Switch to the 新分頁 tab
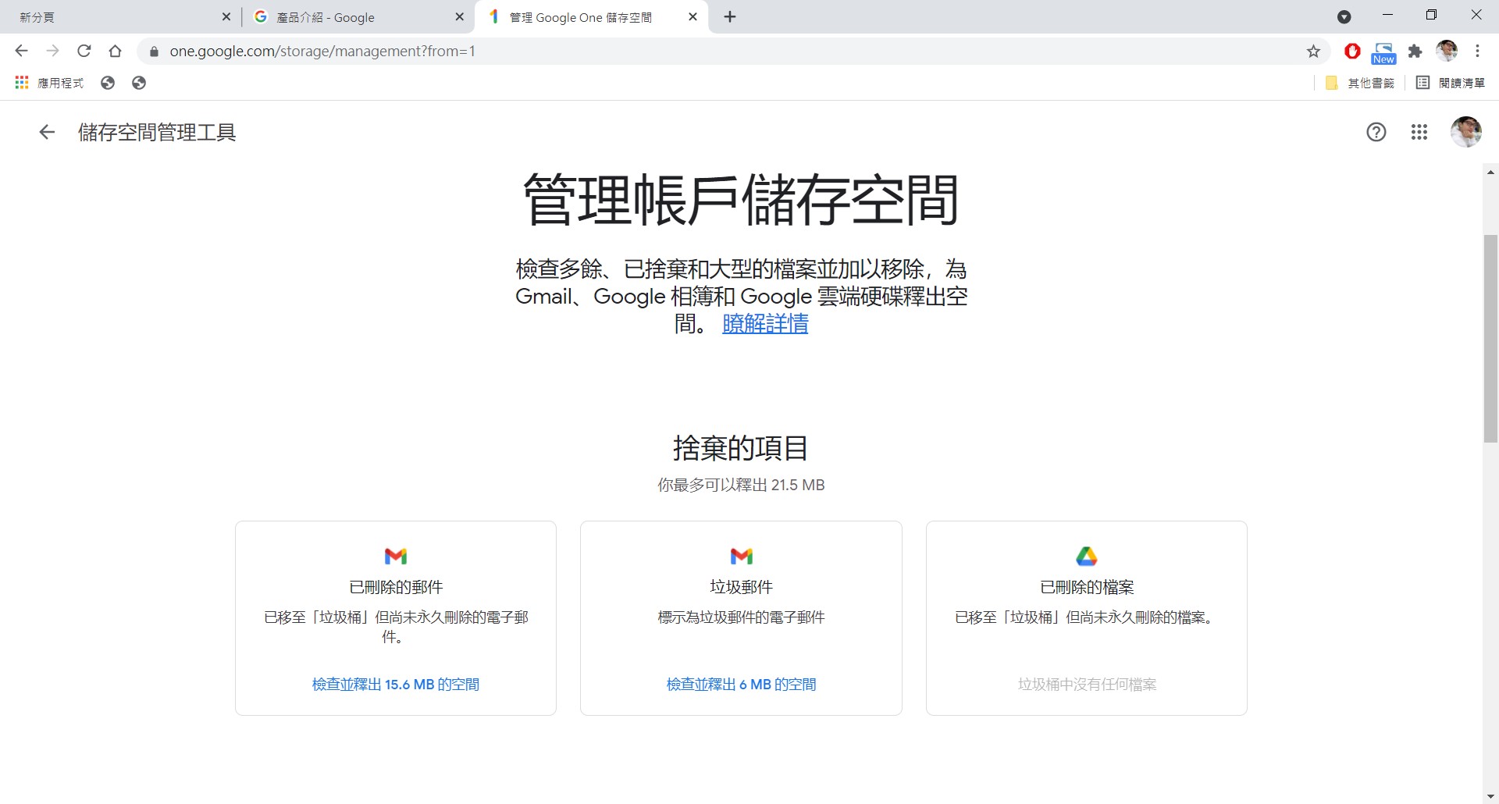 (117, 17)
